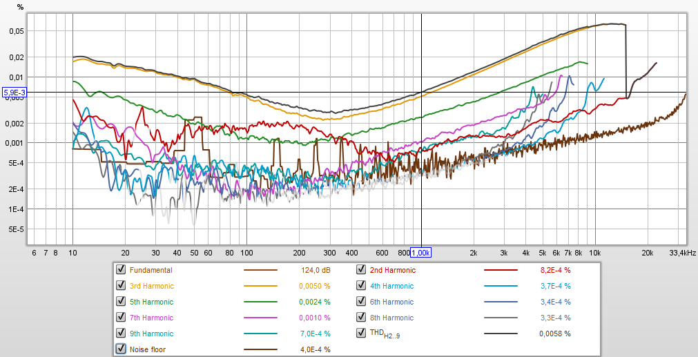Click the 0,0010 % seventh harmonic value

pos(315,318)
